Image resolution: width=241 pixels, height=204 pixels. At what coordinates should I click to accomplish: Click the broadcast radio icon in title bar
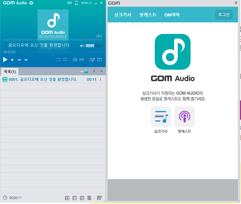coord(70,3)
